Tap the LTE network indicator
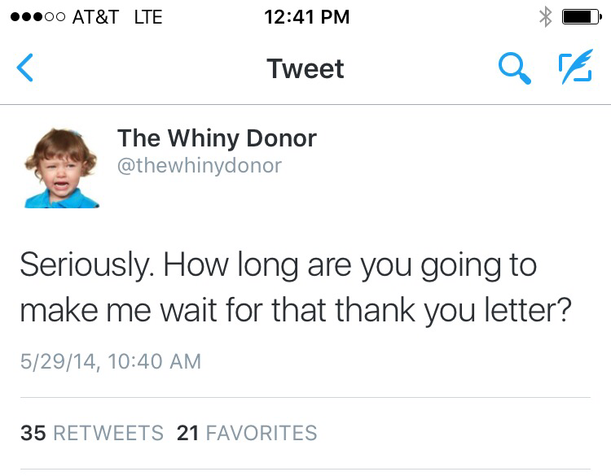The image size is (611, 476). (x=147, y=17)
